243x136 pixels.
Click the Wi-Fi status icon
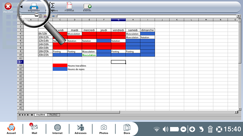(157, 129)
